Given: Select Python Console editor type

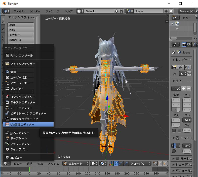Looking at the screenshot, I should click(x=28, y=55).
